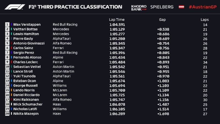Select the position 20 number badge

coord(7,114)
